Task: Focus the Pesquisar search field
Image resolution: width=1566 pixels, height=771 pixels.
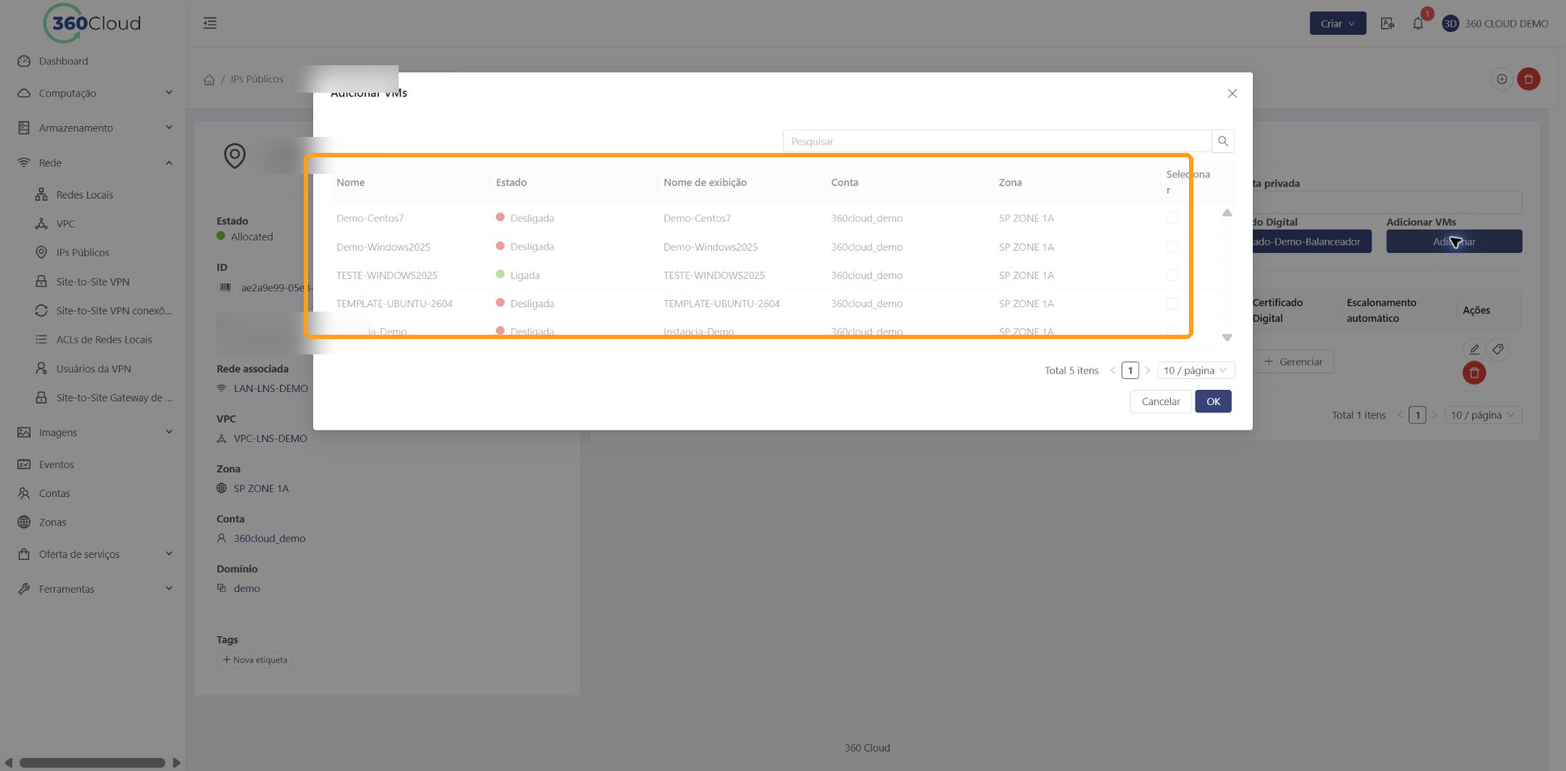Action: pyautogui.click(x=997, y=141)
